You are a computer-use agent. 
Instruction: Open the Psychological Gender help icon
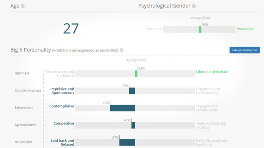click(x=194, y=6)
